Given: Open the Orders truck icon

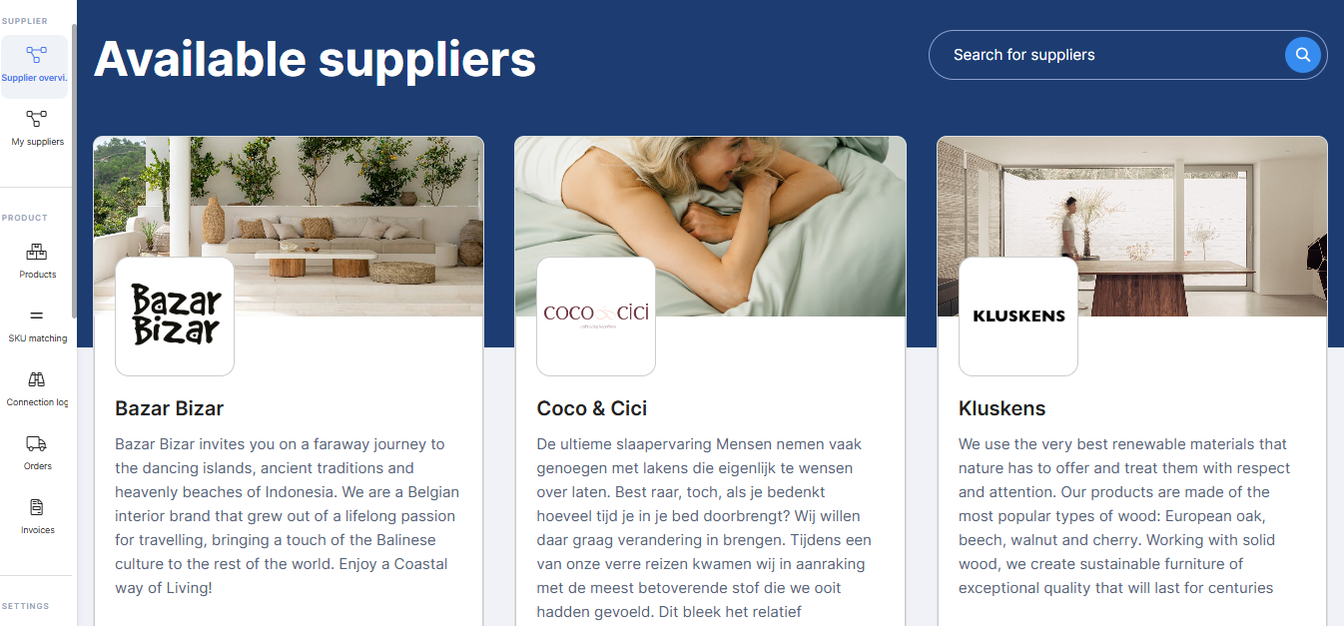Looking at the screenshot, I should pyautogui.click(x=37, y=443).
